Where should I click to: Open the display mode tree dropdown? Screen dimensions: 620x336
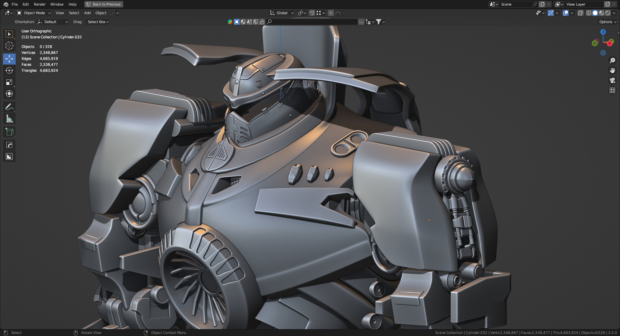click(370, 22)
